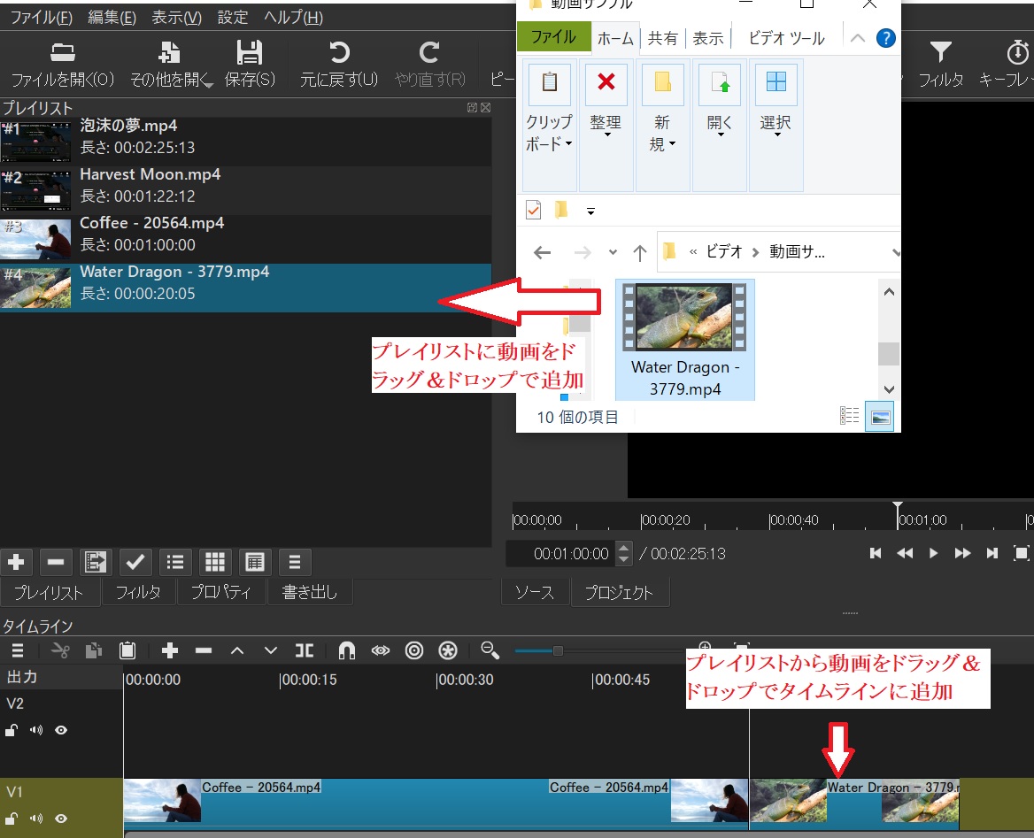The height and width of the screenshot is (838, 1034).
Task: Ripple delete with timeline minus icon
Action: tap(203, 650)
